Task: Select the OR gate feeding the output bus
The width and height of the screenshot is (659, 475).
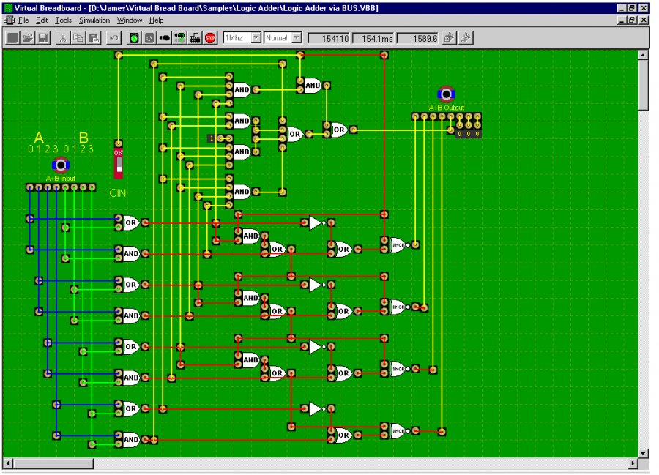Action: point(339,130)
